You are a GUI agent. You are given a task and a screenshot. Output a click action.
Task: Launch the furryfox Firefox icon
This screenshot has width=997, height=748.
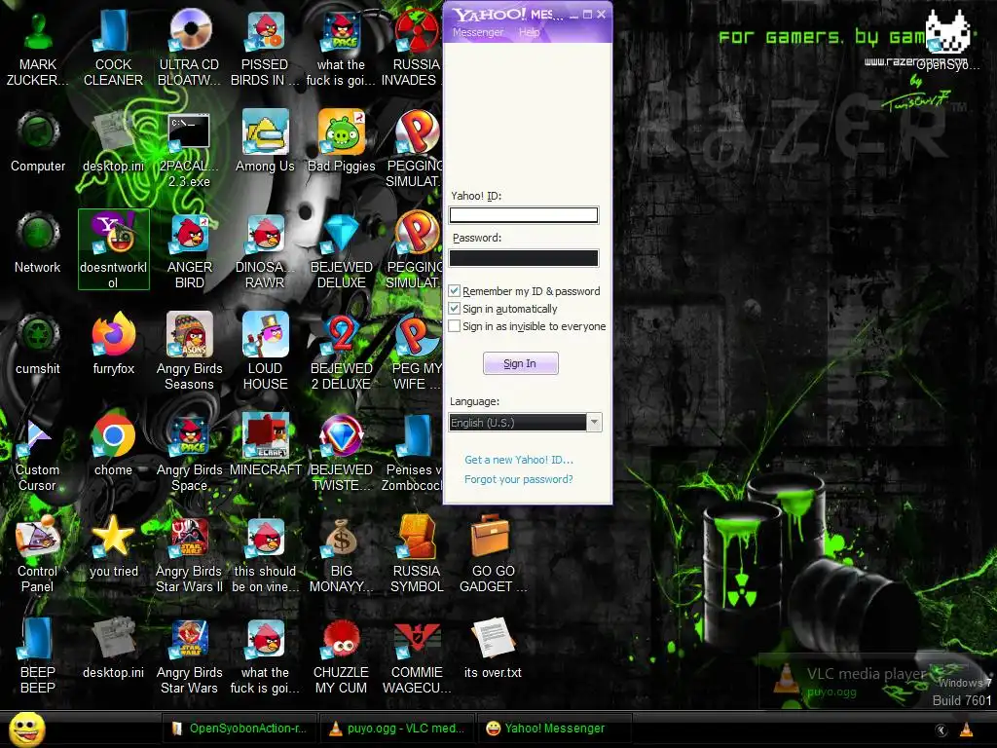114,334
